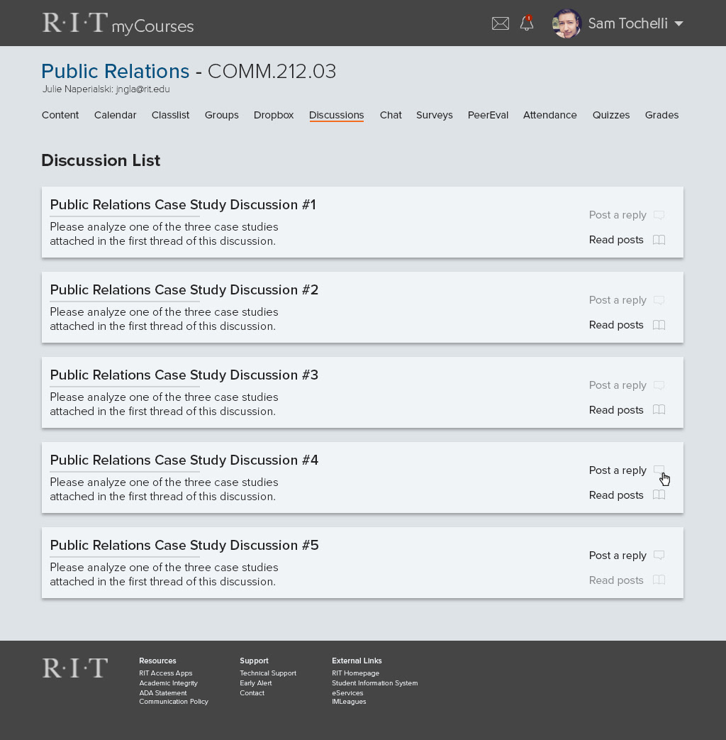Open ADA Statement footer link
This screenshot has width=726, height=740.
[163, 692]
